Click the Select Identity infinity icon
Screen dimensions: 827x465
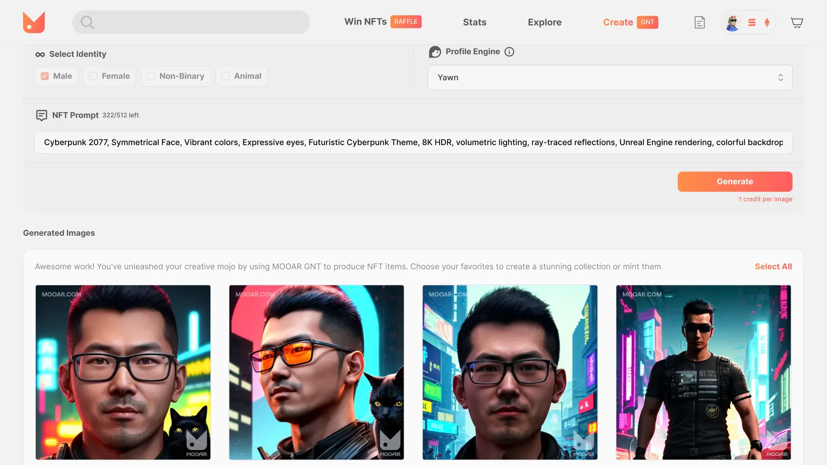40,54
